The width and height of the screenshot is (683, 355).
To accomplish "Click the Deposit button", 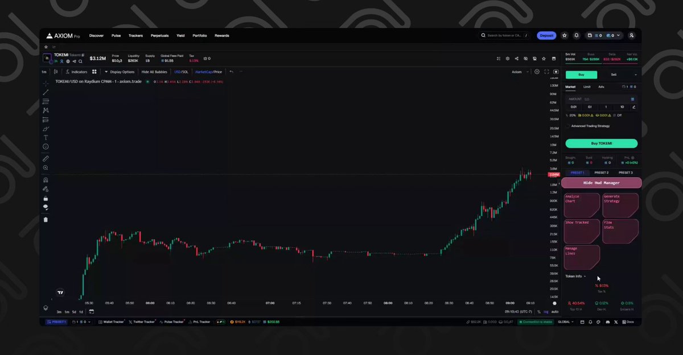I will [546, 35].
